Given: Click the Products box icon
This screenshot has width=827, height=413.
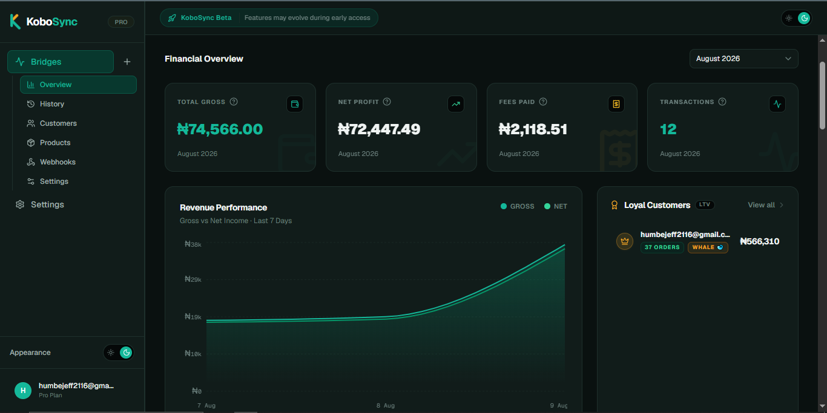Looking at the screenshot, I should [31, 143].
